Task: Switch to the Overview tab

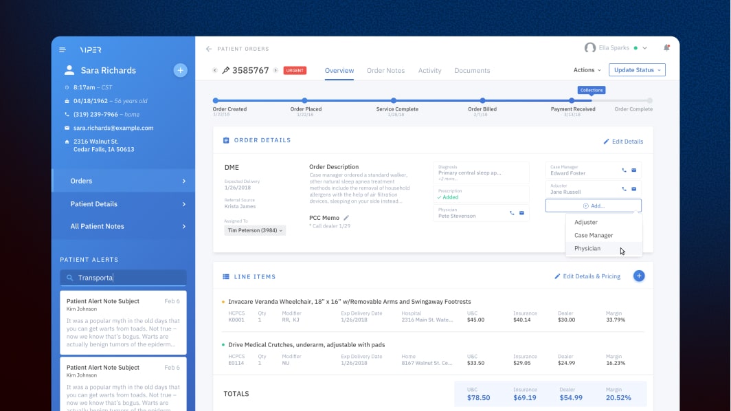Action: point(339,70)
